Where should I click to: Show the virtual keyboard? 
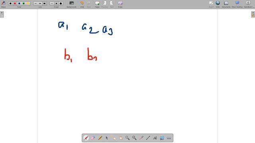click(x=169, y=138)
